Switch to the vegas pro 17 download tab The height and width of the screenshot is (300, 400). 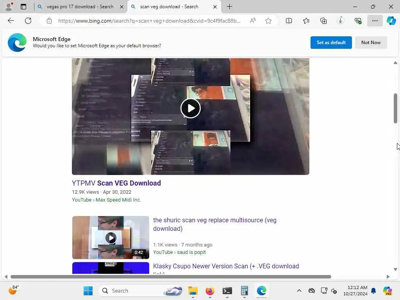(x=80, y=7)
